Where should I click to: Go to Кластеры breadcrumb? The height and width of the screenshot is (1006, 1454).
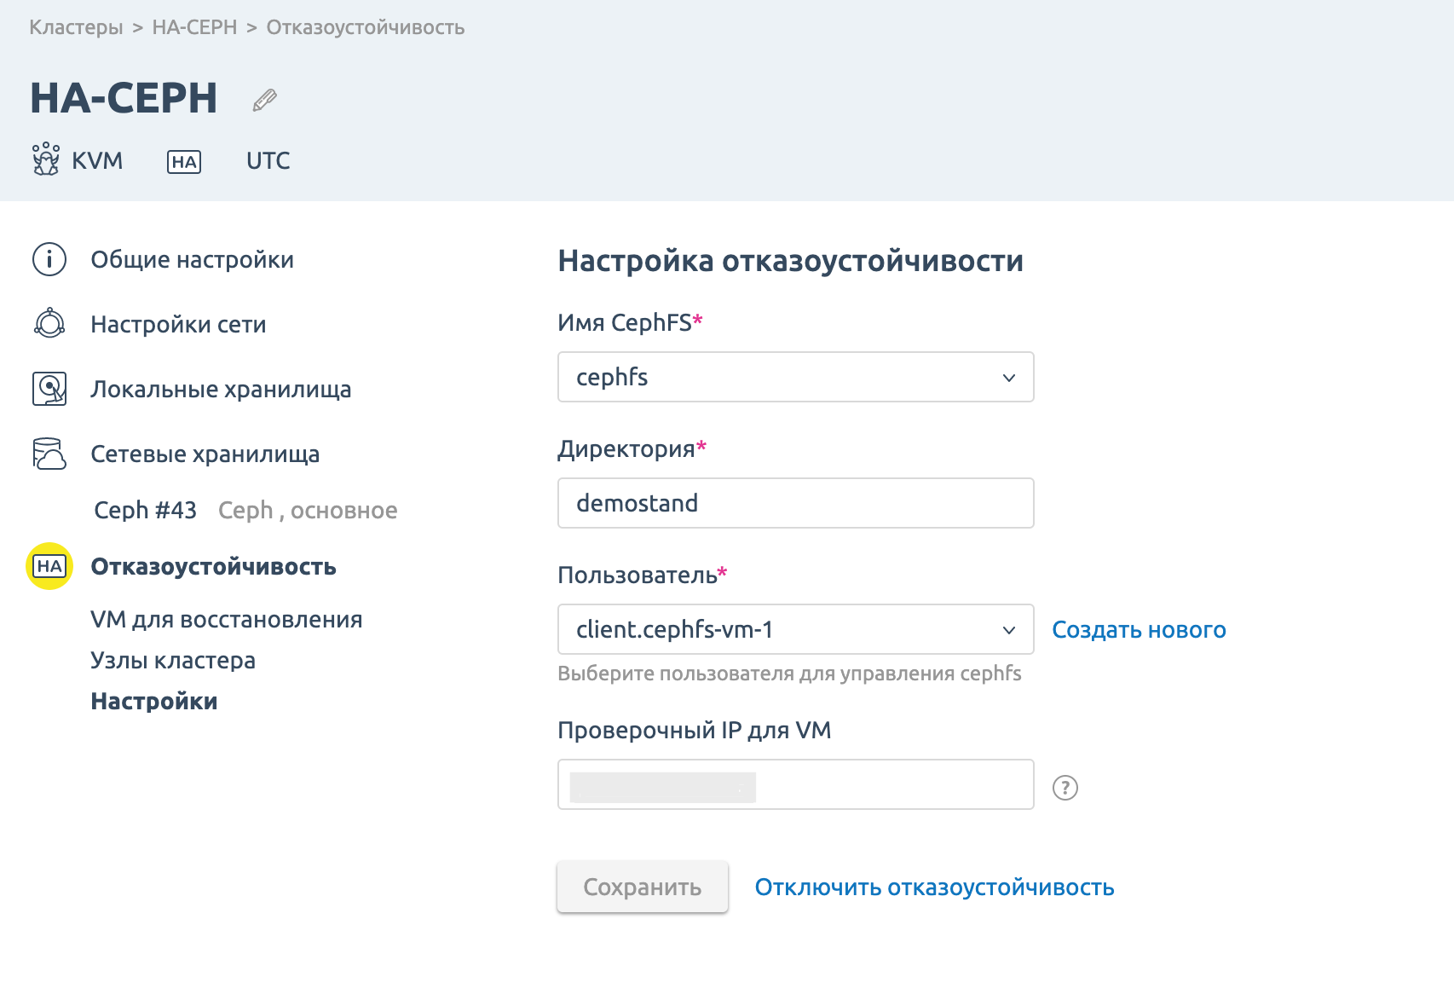click(76, 27)
